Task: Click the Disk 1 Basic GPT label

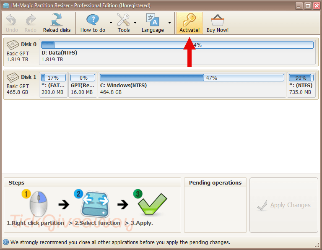Action: click(x=18, y=86)
